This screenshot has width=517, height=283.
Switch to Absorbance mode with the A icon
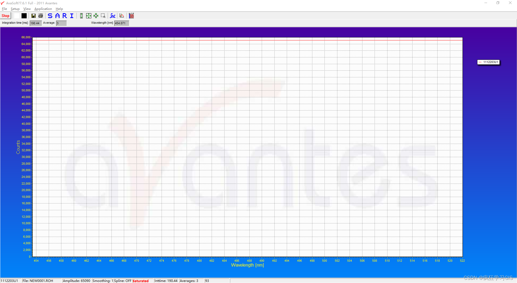click(x=57, y=16)
